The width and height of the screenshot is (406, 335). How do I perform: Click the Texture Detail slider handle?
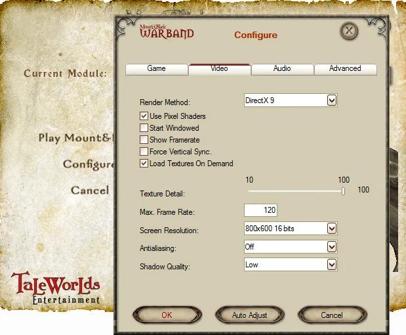343,191
